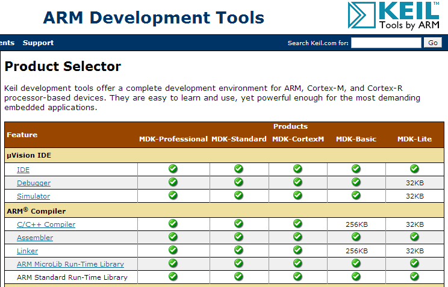Click Assembler check mark under MDK-CortexM
Screen dimensions: 448x287
[297, 236]
